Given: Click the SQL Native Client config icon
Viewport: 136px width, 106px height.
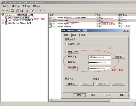Looking at the screenshot, I should 6,23.
